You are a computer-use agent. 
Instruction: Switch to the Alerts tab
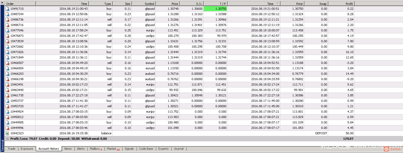click(x=81, y=149)
